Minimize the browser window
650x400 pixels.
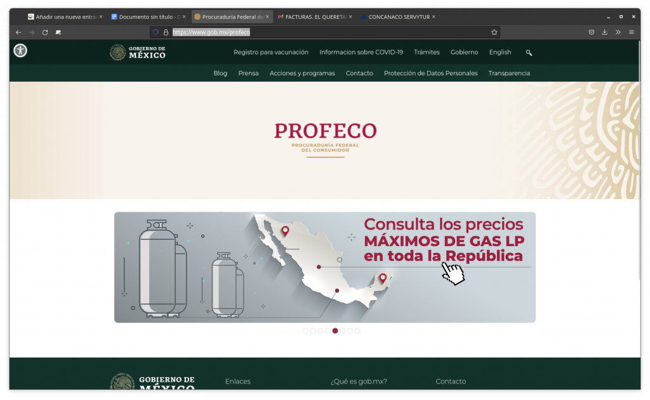click(x=608, y=17)
